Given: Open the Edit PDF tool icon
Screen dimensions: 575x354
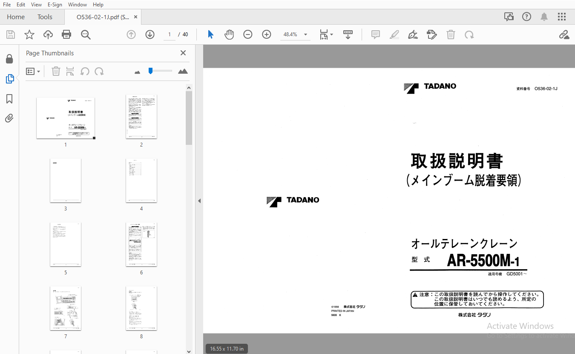Looking at the screenshot, I should point(432,35).
